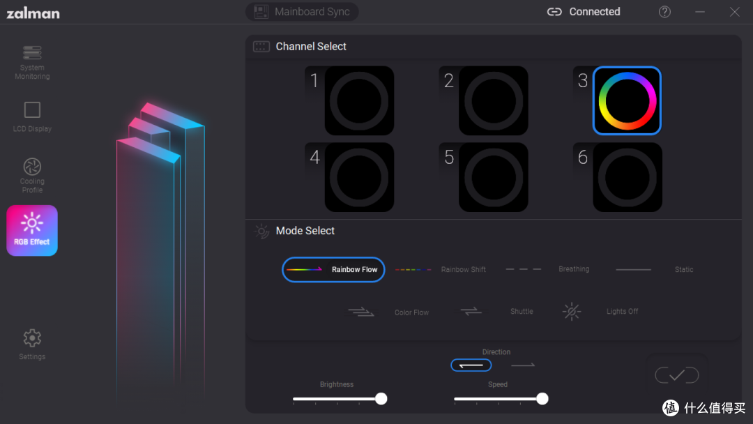The image size is (753, 424).
Task: Click the Channel Select header icon
Action: tap(261, 47)
